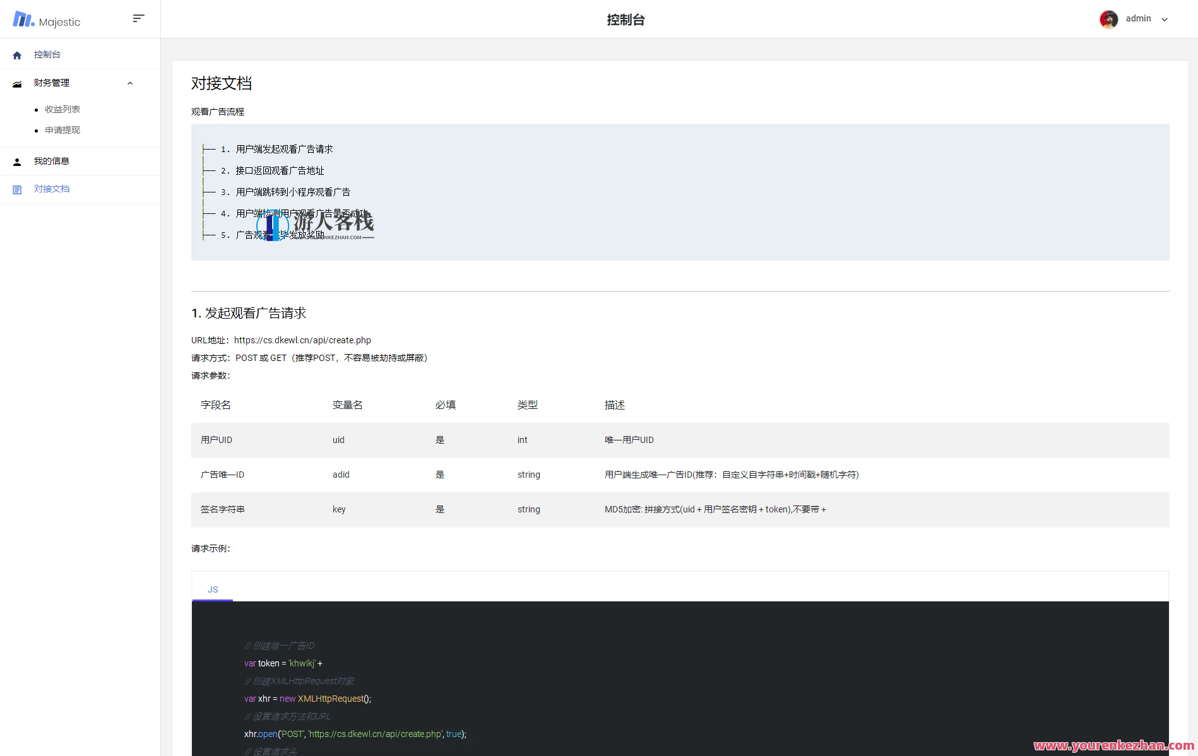Collapse the 财务管理 menu chevron
The image size is (1198, 756).
pyautogui.click(x=130, y=83)
